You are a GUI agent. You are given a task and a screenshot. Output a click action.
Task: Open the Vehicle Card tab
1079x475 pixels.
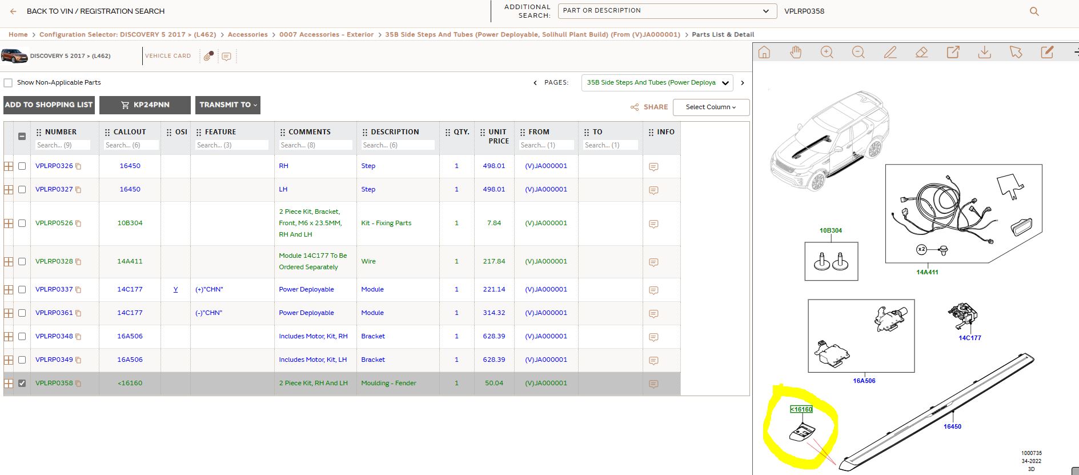(168, 56)
